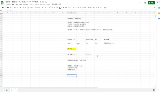Open Tasks side panel icon
Viewport: 161px width, 92px height.
pos(159,18)
